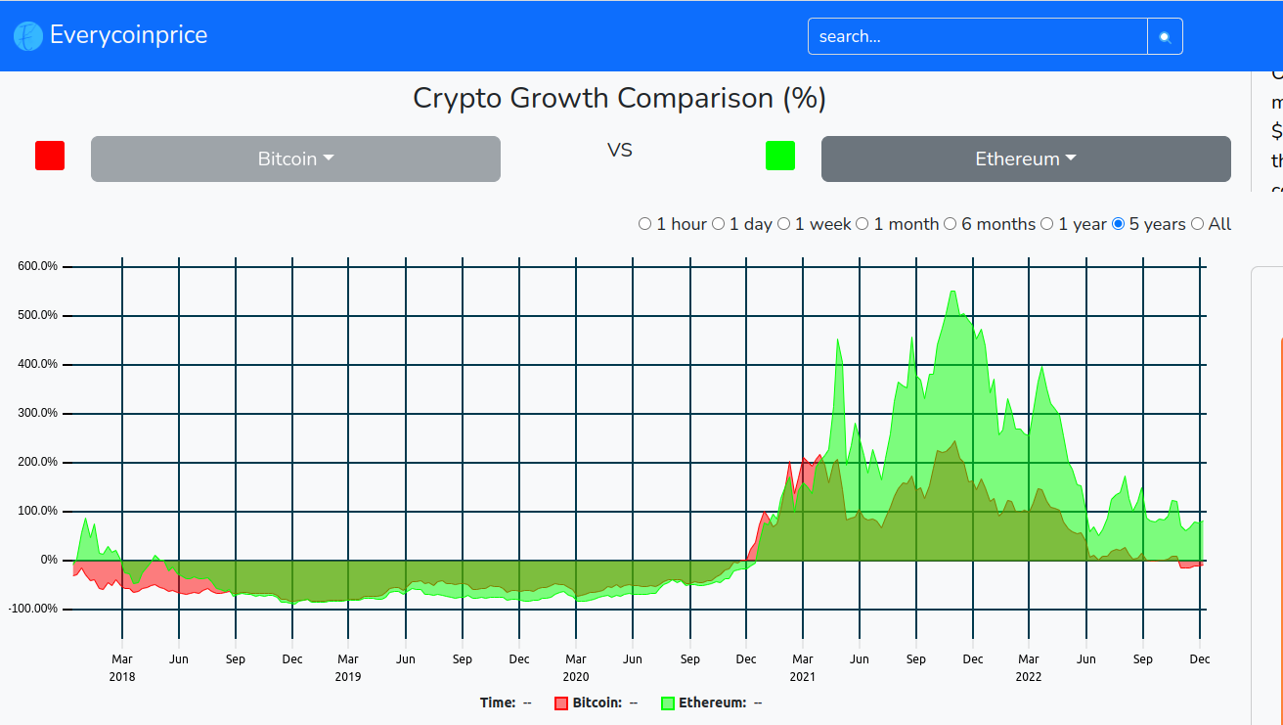Click the Mar 2019 x-axis label

point(348,667)
